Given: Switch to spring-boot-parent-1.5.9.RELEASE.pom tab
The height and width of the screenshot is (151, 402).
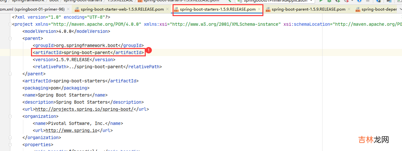Looking at the screenshot, I should tap(308, 9).
